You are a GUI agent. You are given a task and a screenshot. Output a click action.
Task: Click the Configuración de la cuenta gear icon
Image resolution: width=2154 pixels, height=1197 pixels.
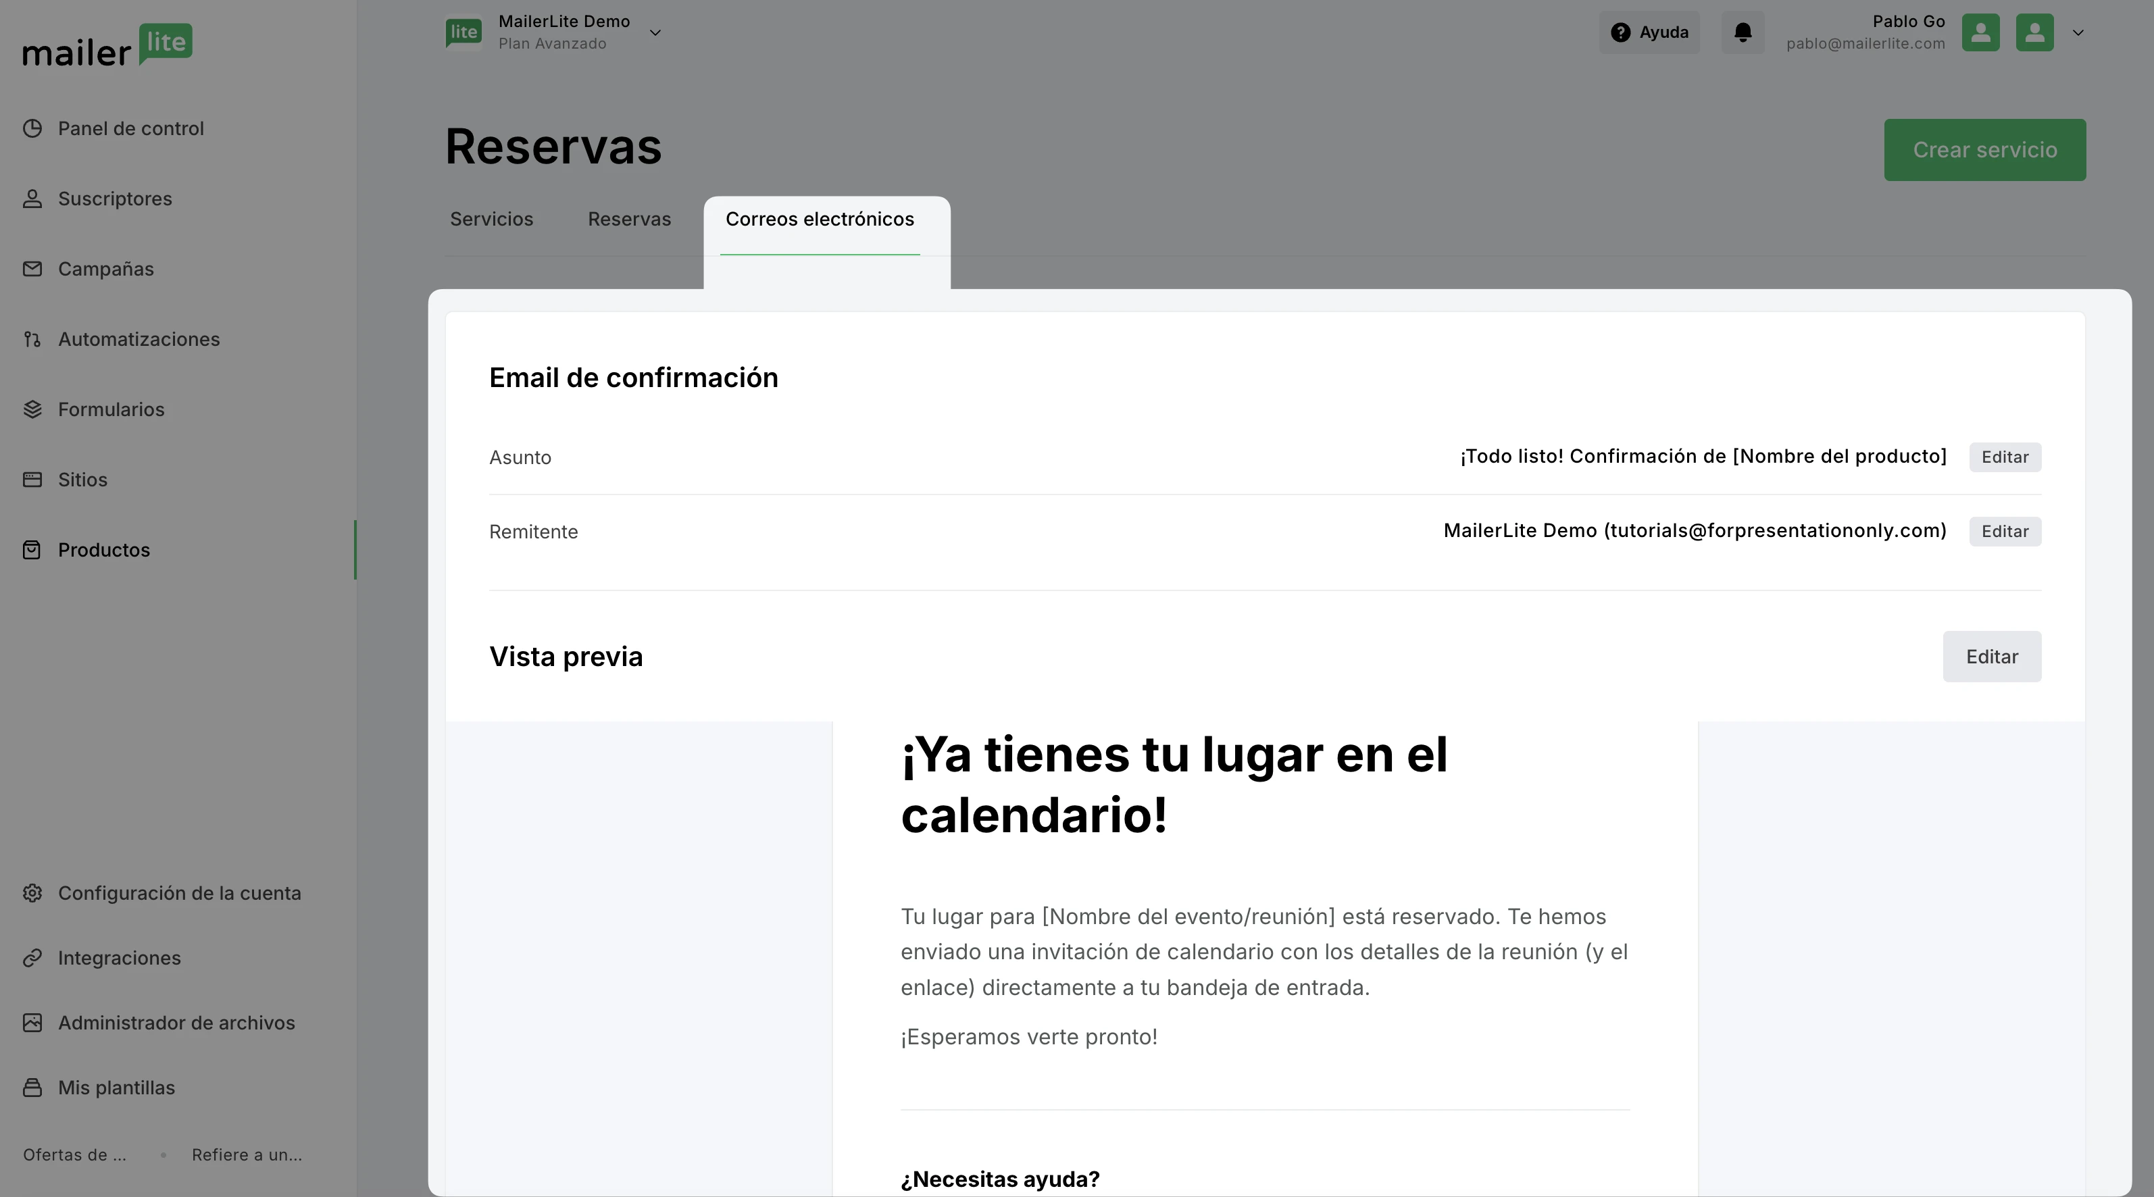(x=32, y=893)
